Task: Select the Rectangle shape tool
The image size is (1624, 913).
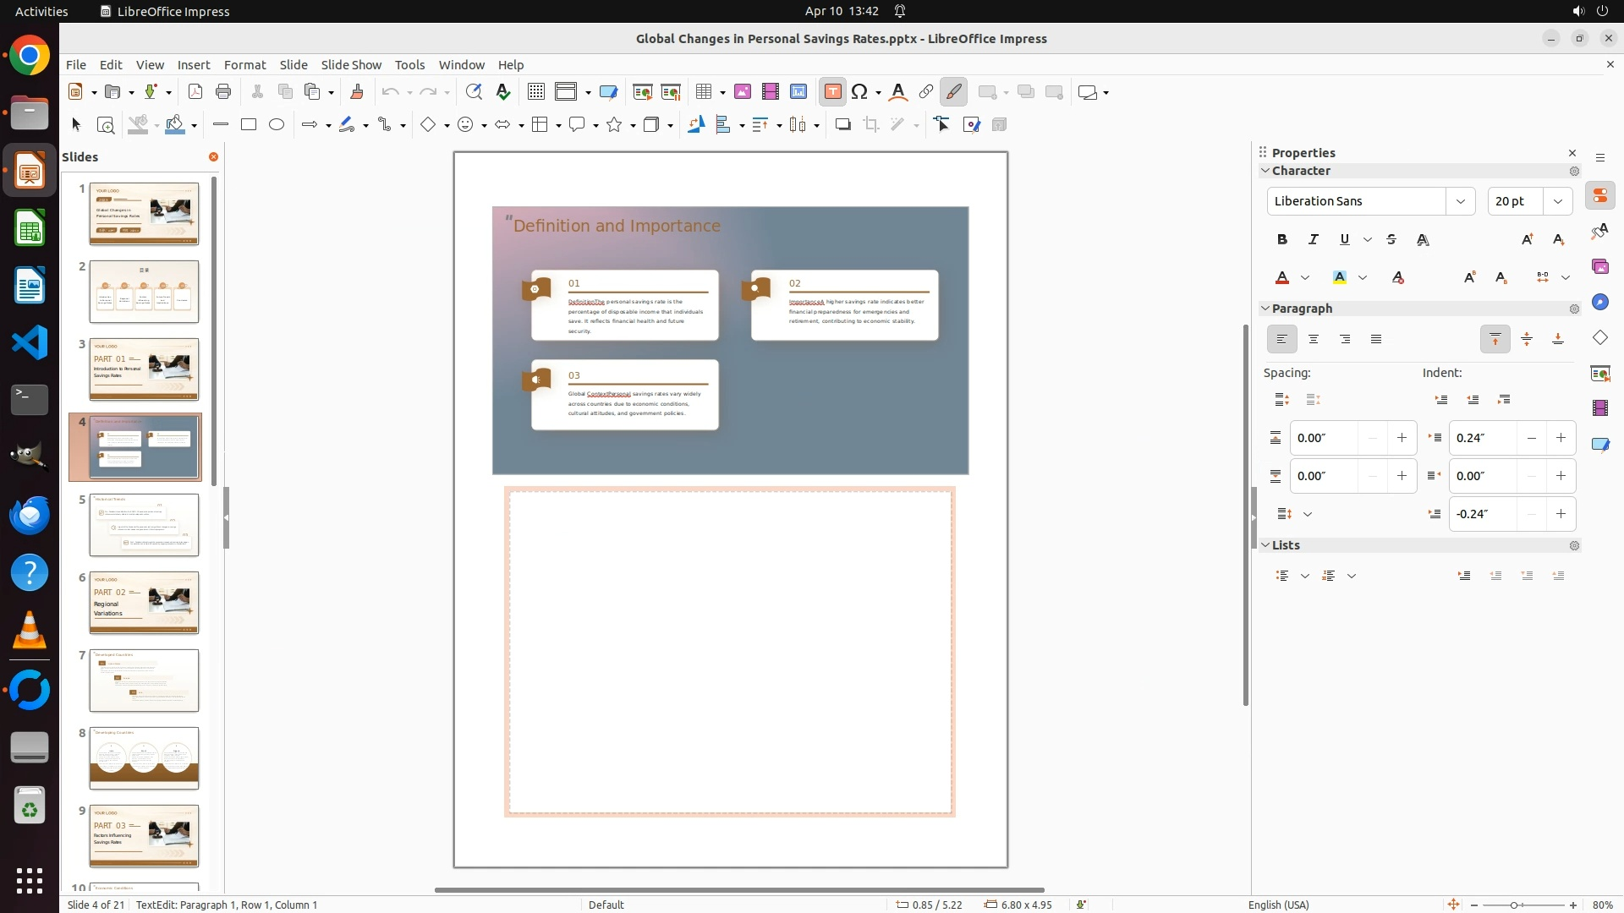Action: (x=249, y=125)
